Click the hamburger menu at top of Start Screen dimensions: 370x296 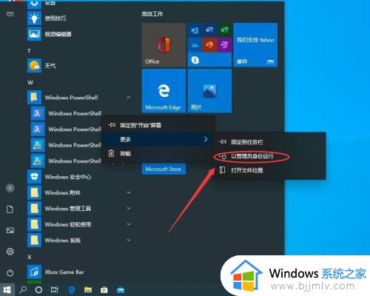(10, 14)
